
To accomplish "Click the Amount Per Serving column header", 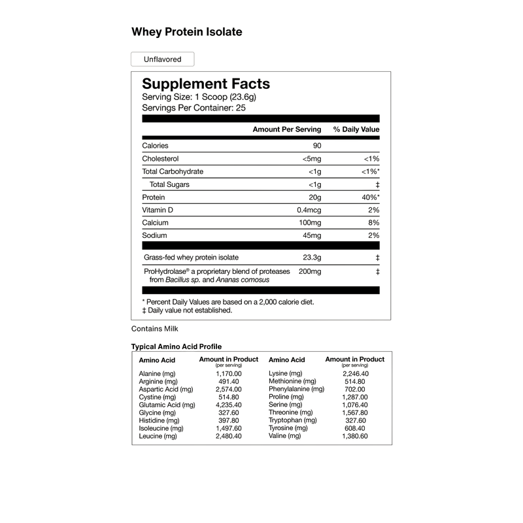I will coord(287,129).
